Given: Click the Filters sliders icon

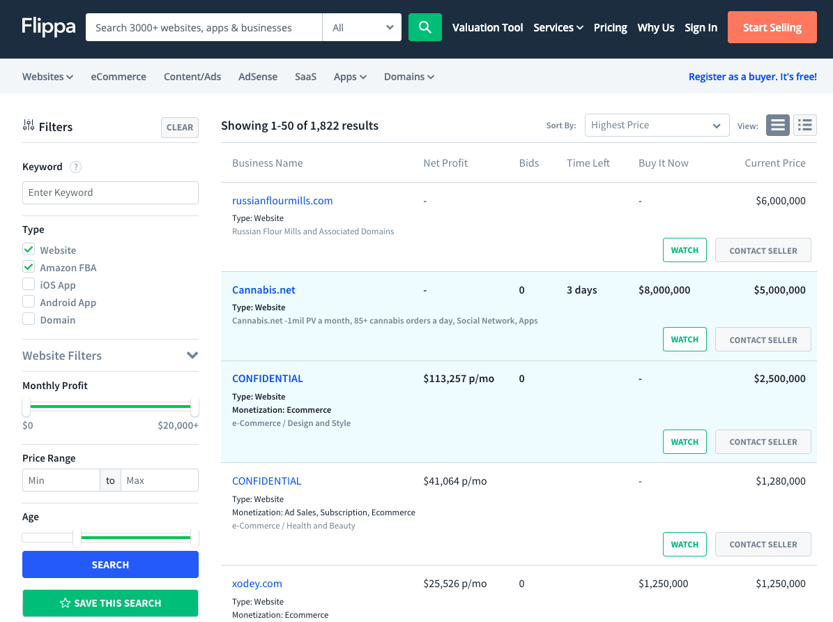Looking at the screenshot, I should point(29,126).
